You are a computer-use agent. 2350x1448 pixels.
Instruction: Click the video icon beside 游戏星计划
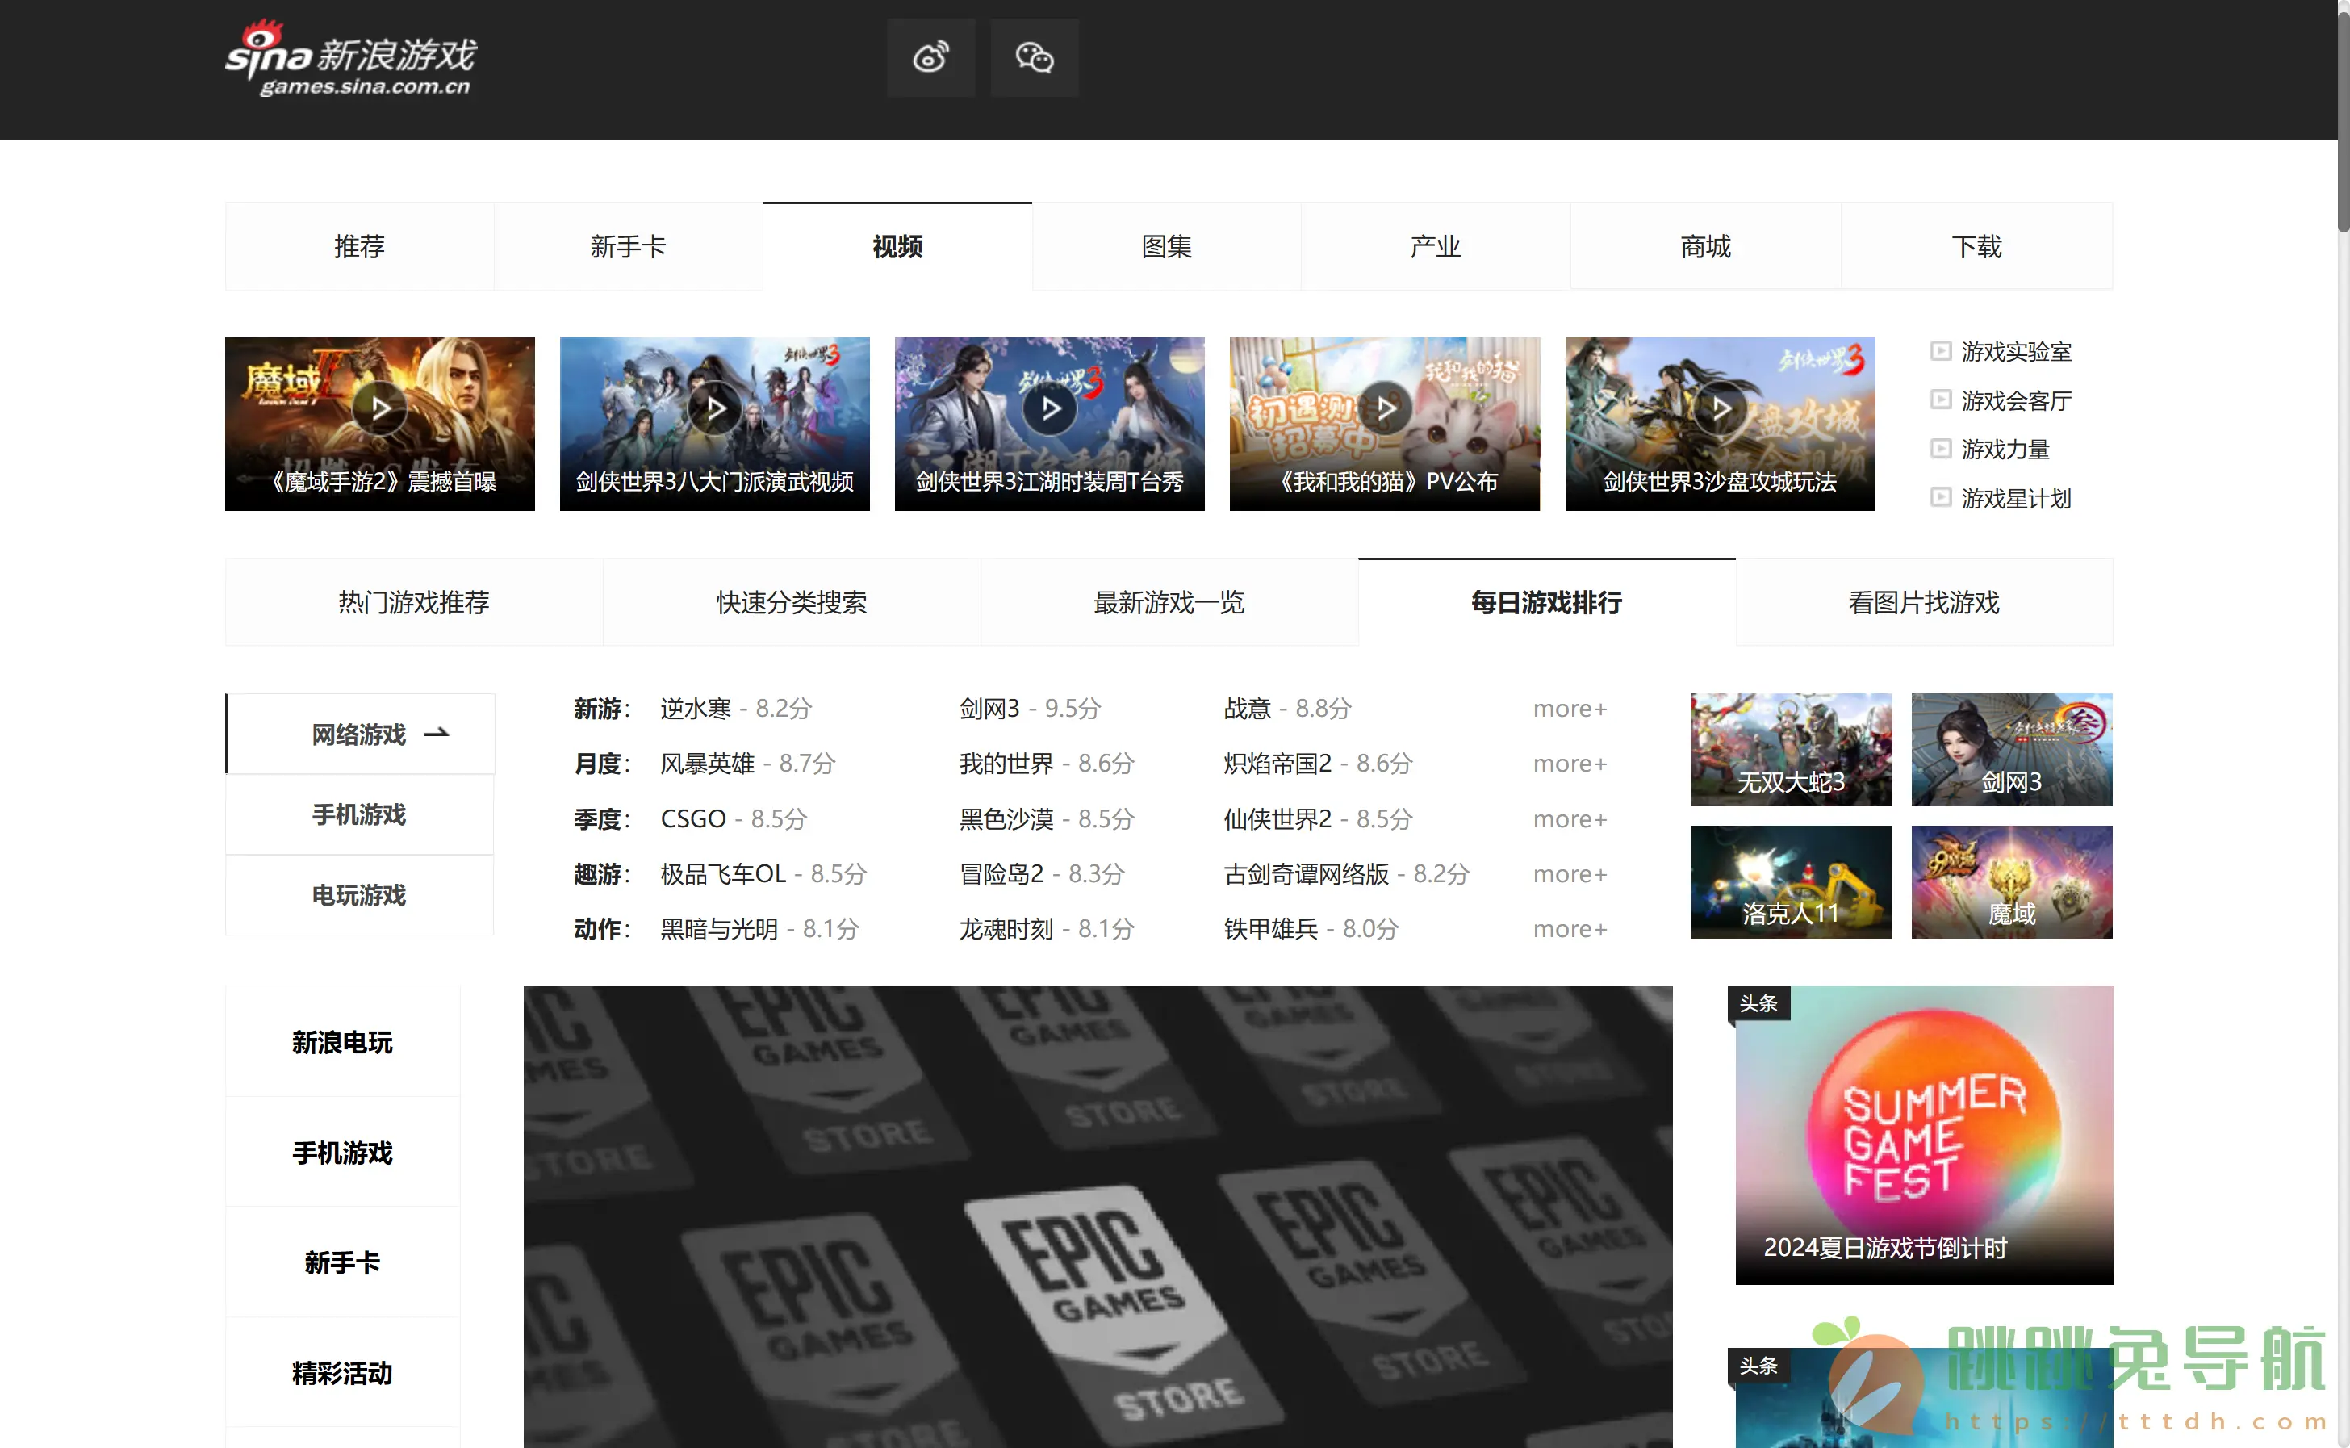(x=1940, y=497)
